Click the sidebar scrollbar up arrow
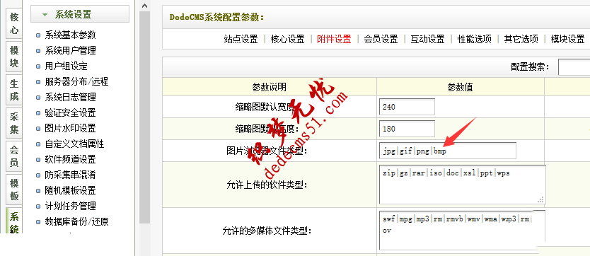590x256 pixels. (x=145, y=6)
